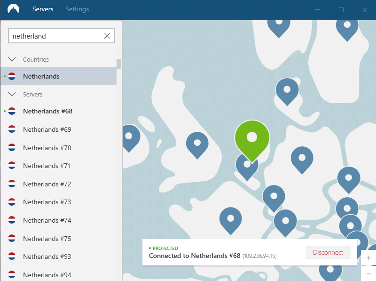Choose the Netherlands #94 server
This screenshot has height=281, width=376.
(x=58, y=275)
